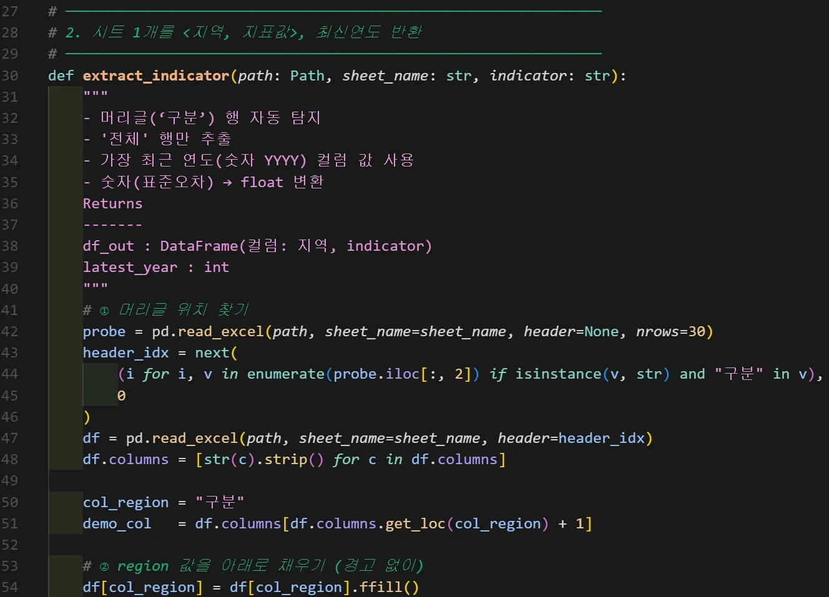Click the function name extract_indicator
Screen dimensions: 829x597
coord(156,75)
